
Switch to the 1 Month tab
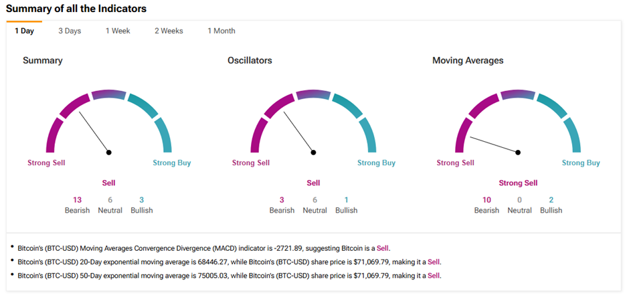tap(221, 31)
